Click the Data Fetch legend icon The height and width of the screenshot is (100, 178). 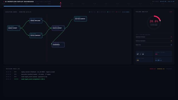(108, 12)
